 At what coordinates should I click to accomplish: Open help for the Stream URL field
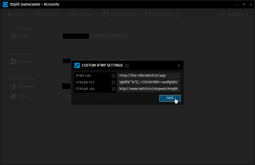click(114, 89)
